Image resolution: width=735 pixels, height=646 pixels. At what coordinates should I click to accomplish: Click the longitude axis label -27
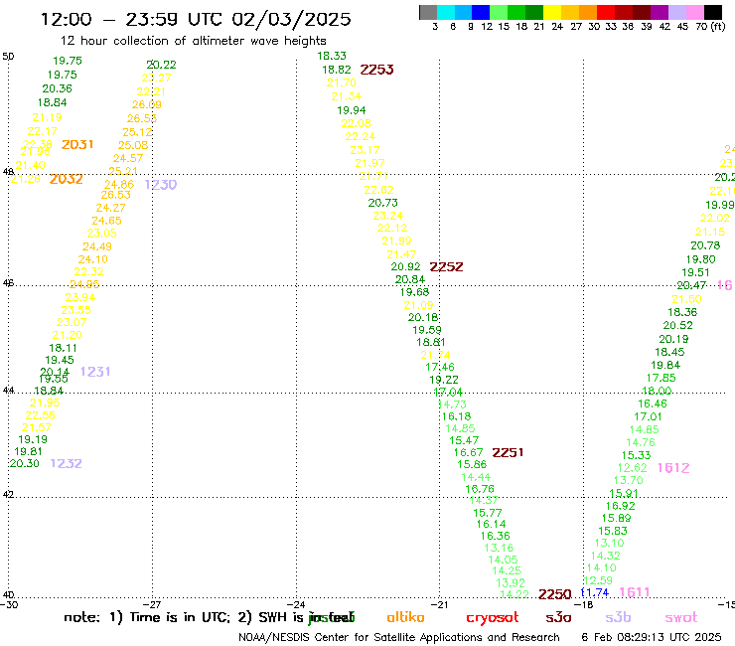(153, 605)
